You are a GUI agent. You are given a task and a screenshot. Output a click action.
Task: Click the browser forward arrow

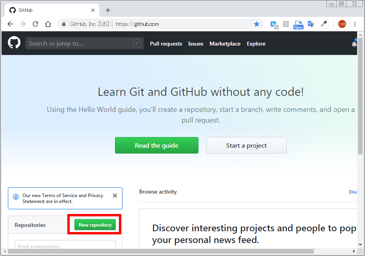point(23,24)
